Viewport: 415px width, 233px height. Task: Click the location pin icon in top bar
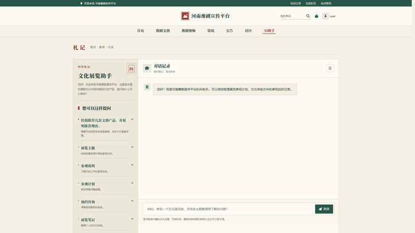(81, 4)
